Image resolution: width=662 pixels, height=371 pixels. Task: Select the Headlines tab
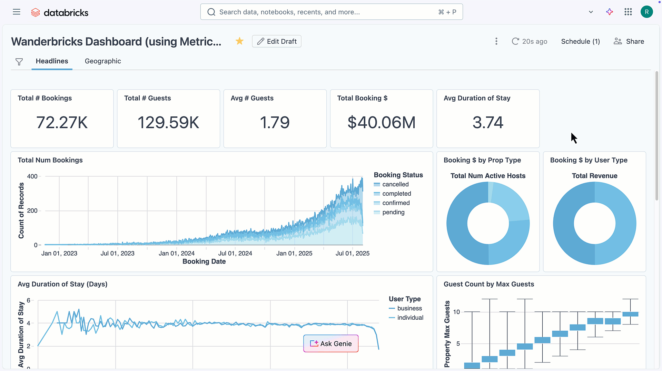click(x=52, y=61)
